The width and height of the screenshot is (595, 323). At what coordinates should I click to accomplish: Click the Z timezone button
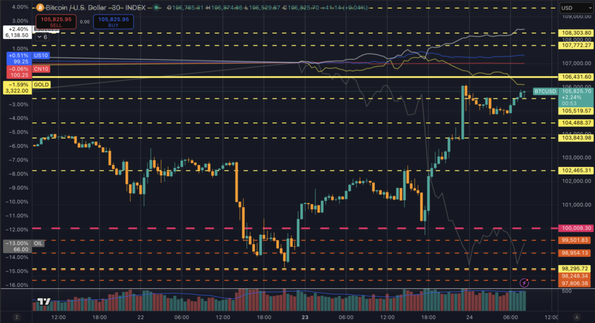pyautogui.click(x=17, y=318)
